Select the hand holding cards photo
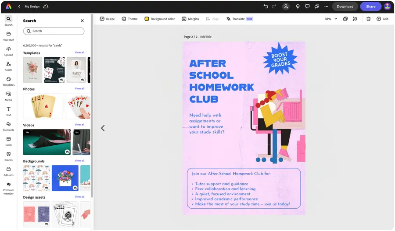The image size is (395, 231). [x=78, y=106]
